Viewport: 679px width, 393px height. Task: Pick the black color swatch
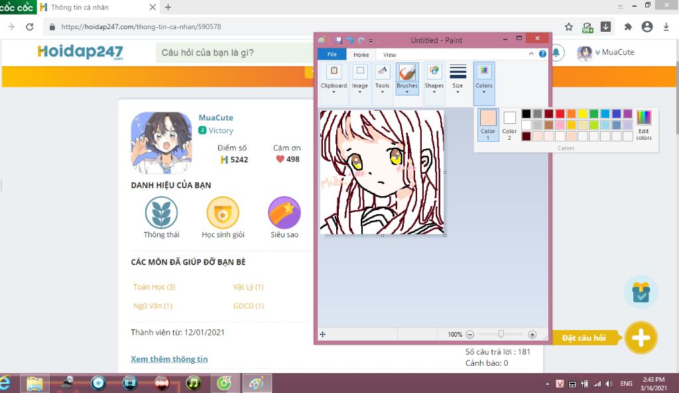click(x=526, y=114)
